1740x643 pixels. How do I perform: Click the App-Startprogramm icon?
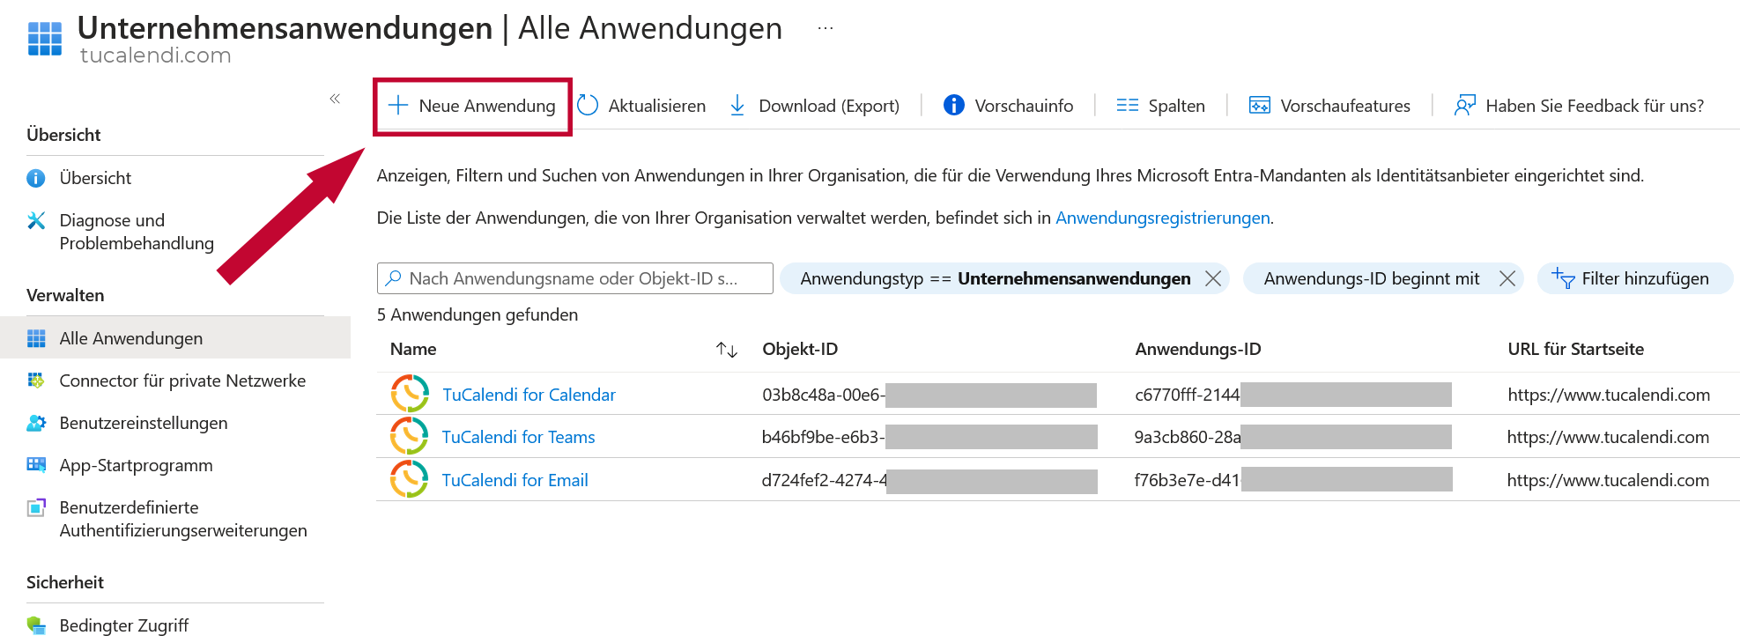coord(36,465)
